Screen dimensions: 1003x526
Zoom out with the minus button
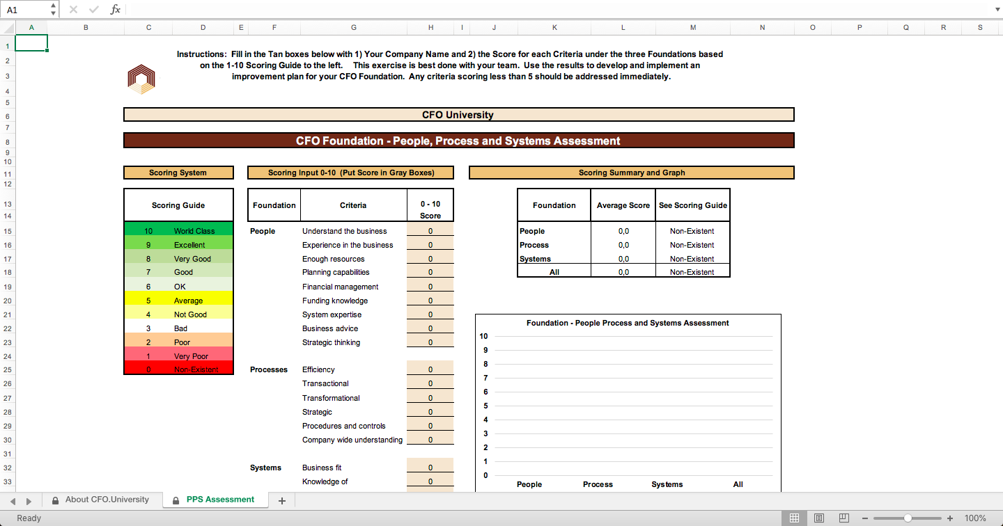click(x=865, y=518)
